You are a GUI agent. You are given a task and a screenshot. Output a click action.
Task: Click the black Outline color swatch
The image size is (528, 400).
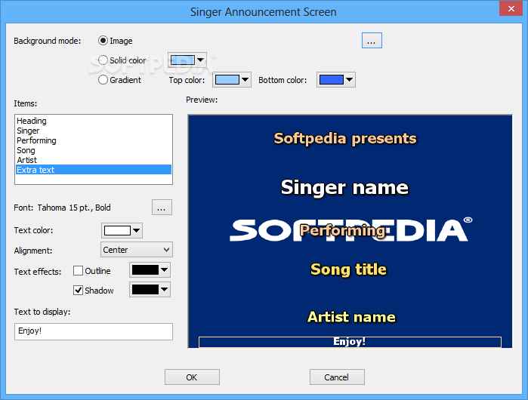click(x=145, y=269)
